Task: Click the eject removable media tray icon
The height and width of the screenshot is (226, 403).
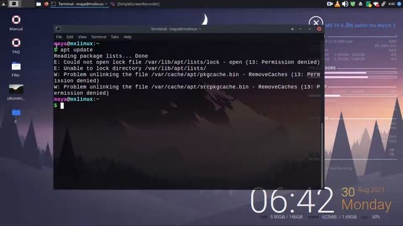Action: 361,4
